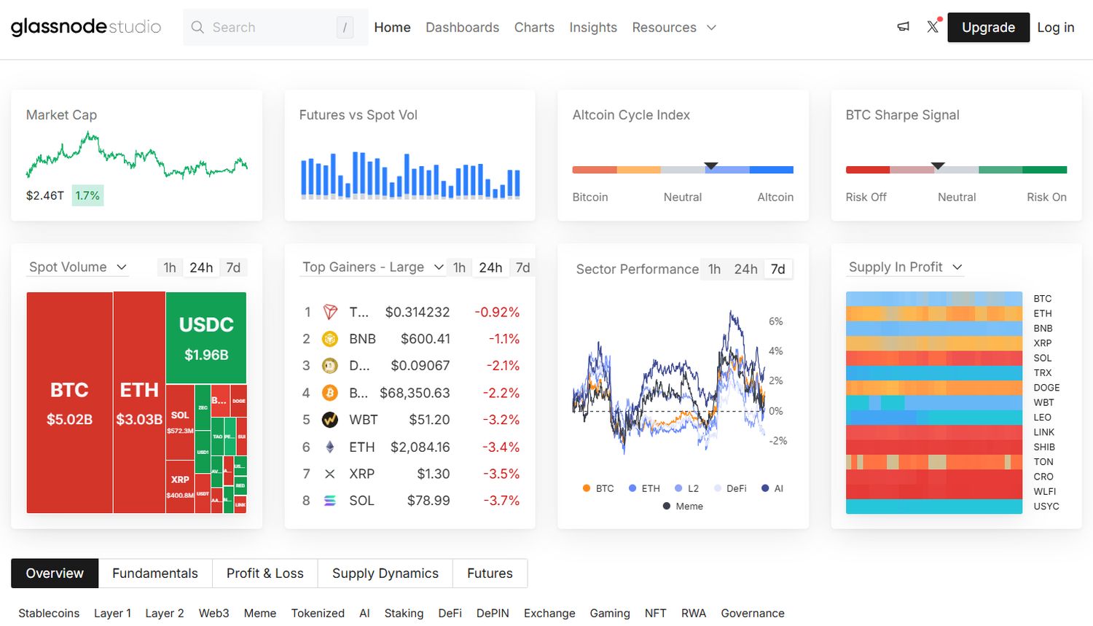This screenshot has height=626, width=1093.
Task: Select 24h for Sector Performance
Action: click(745, 269)
